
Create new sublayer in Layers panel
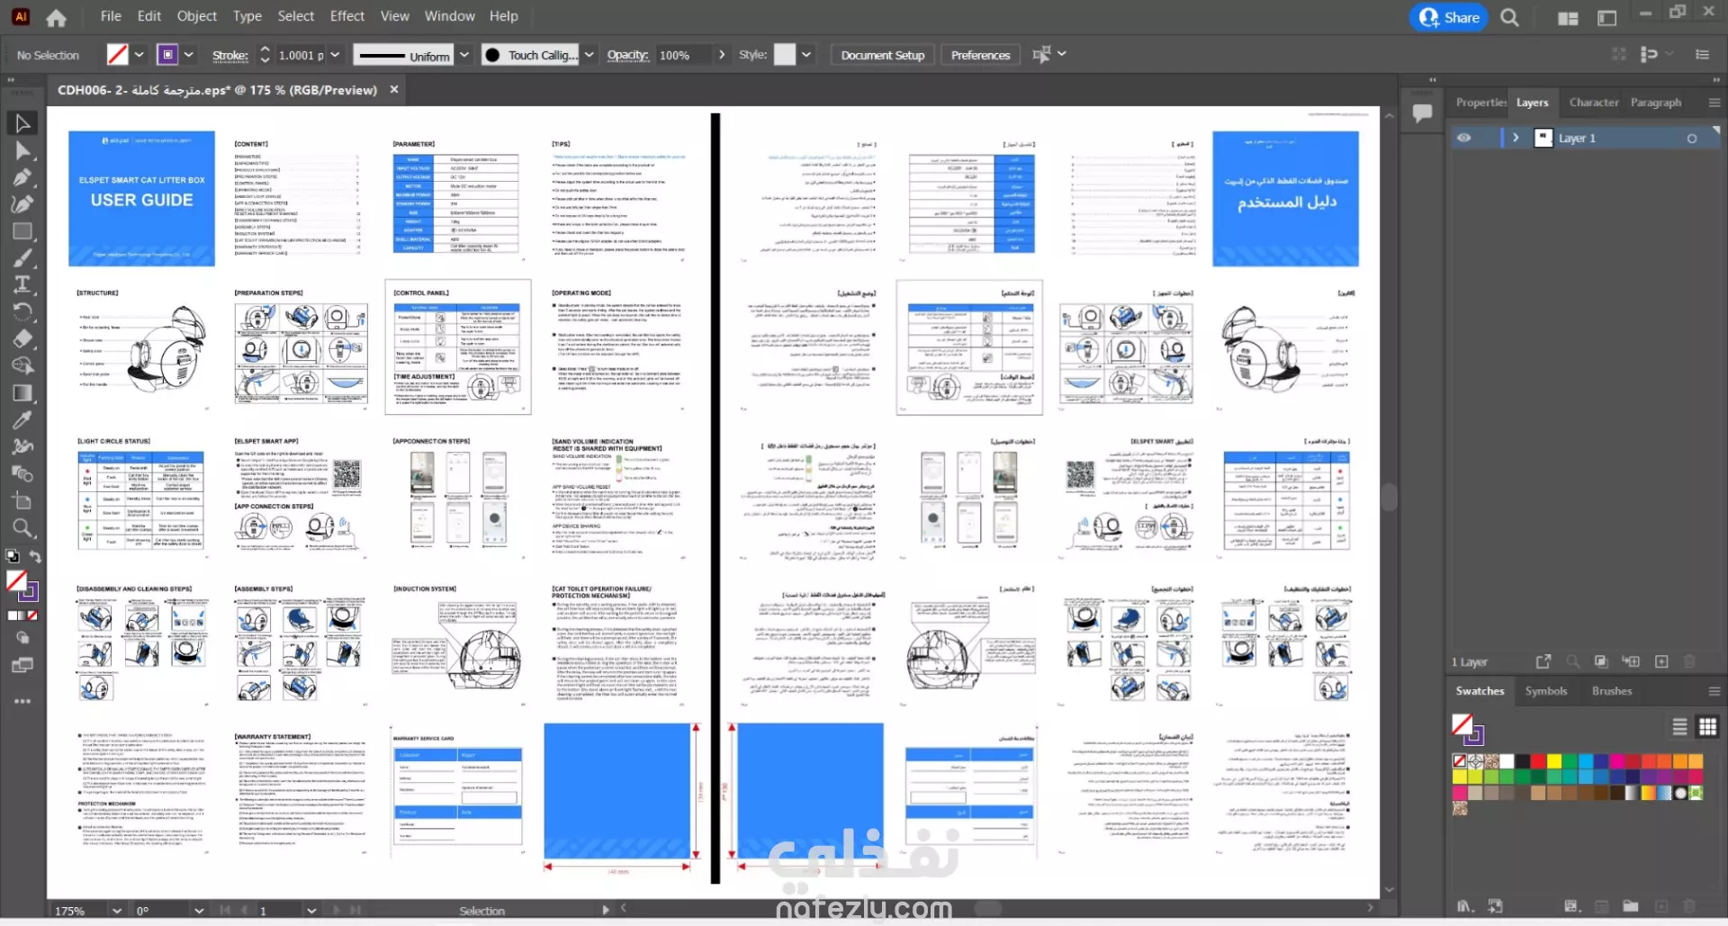[x=1631, y=661]
